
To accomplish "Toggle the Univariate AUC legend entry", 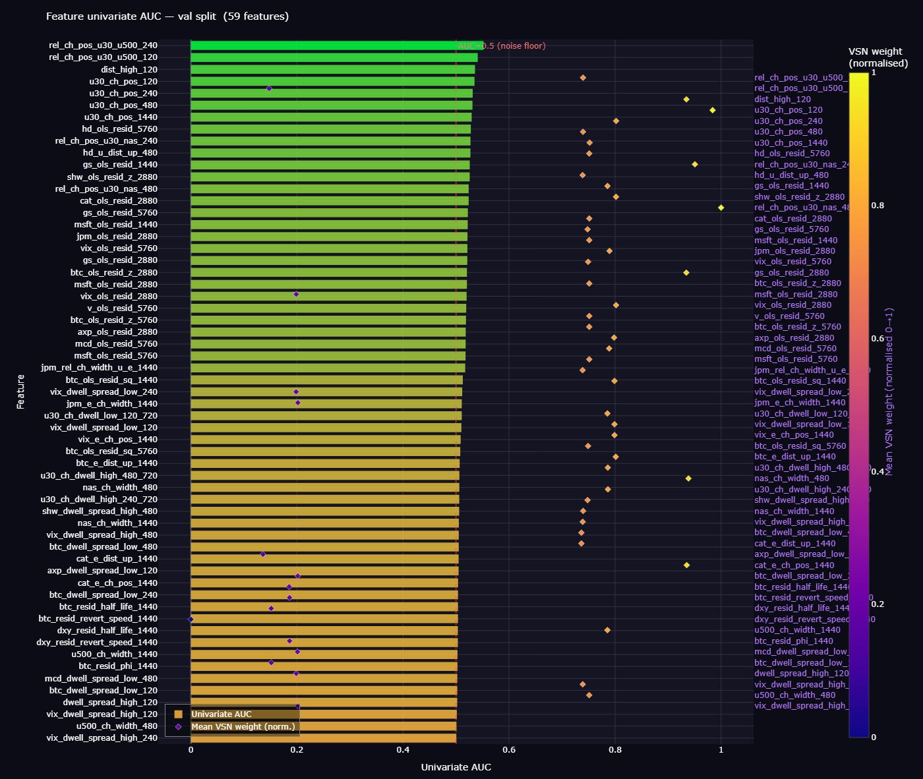I will point(222,714).
